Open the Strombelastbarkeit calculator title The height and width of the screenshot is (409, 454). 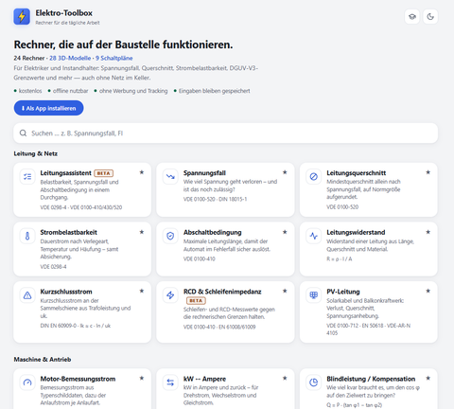click(68, 232)
